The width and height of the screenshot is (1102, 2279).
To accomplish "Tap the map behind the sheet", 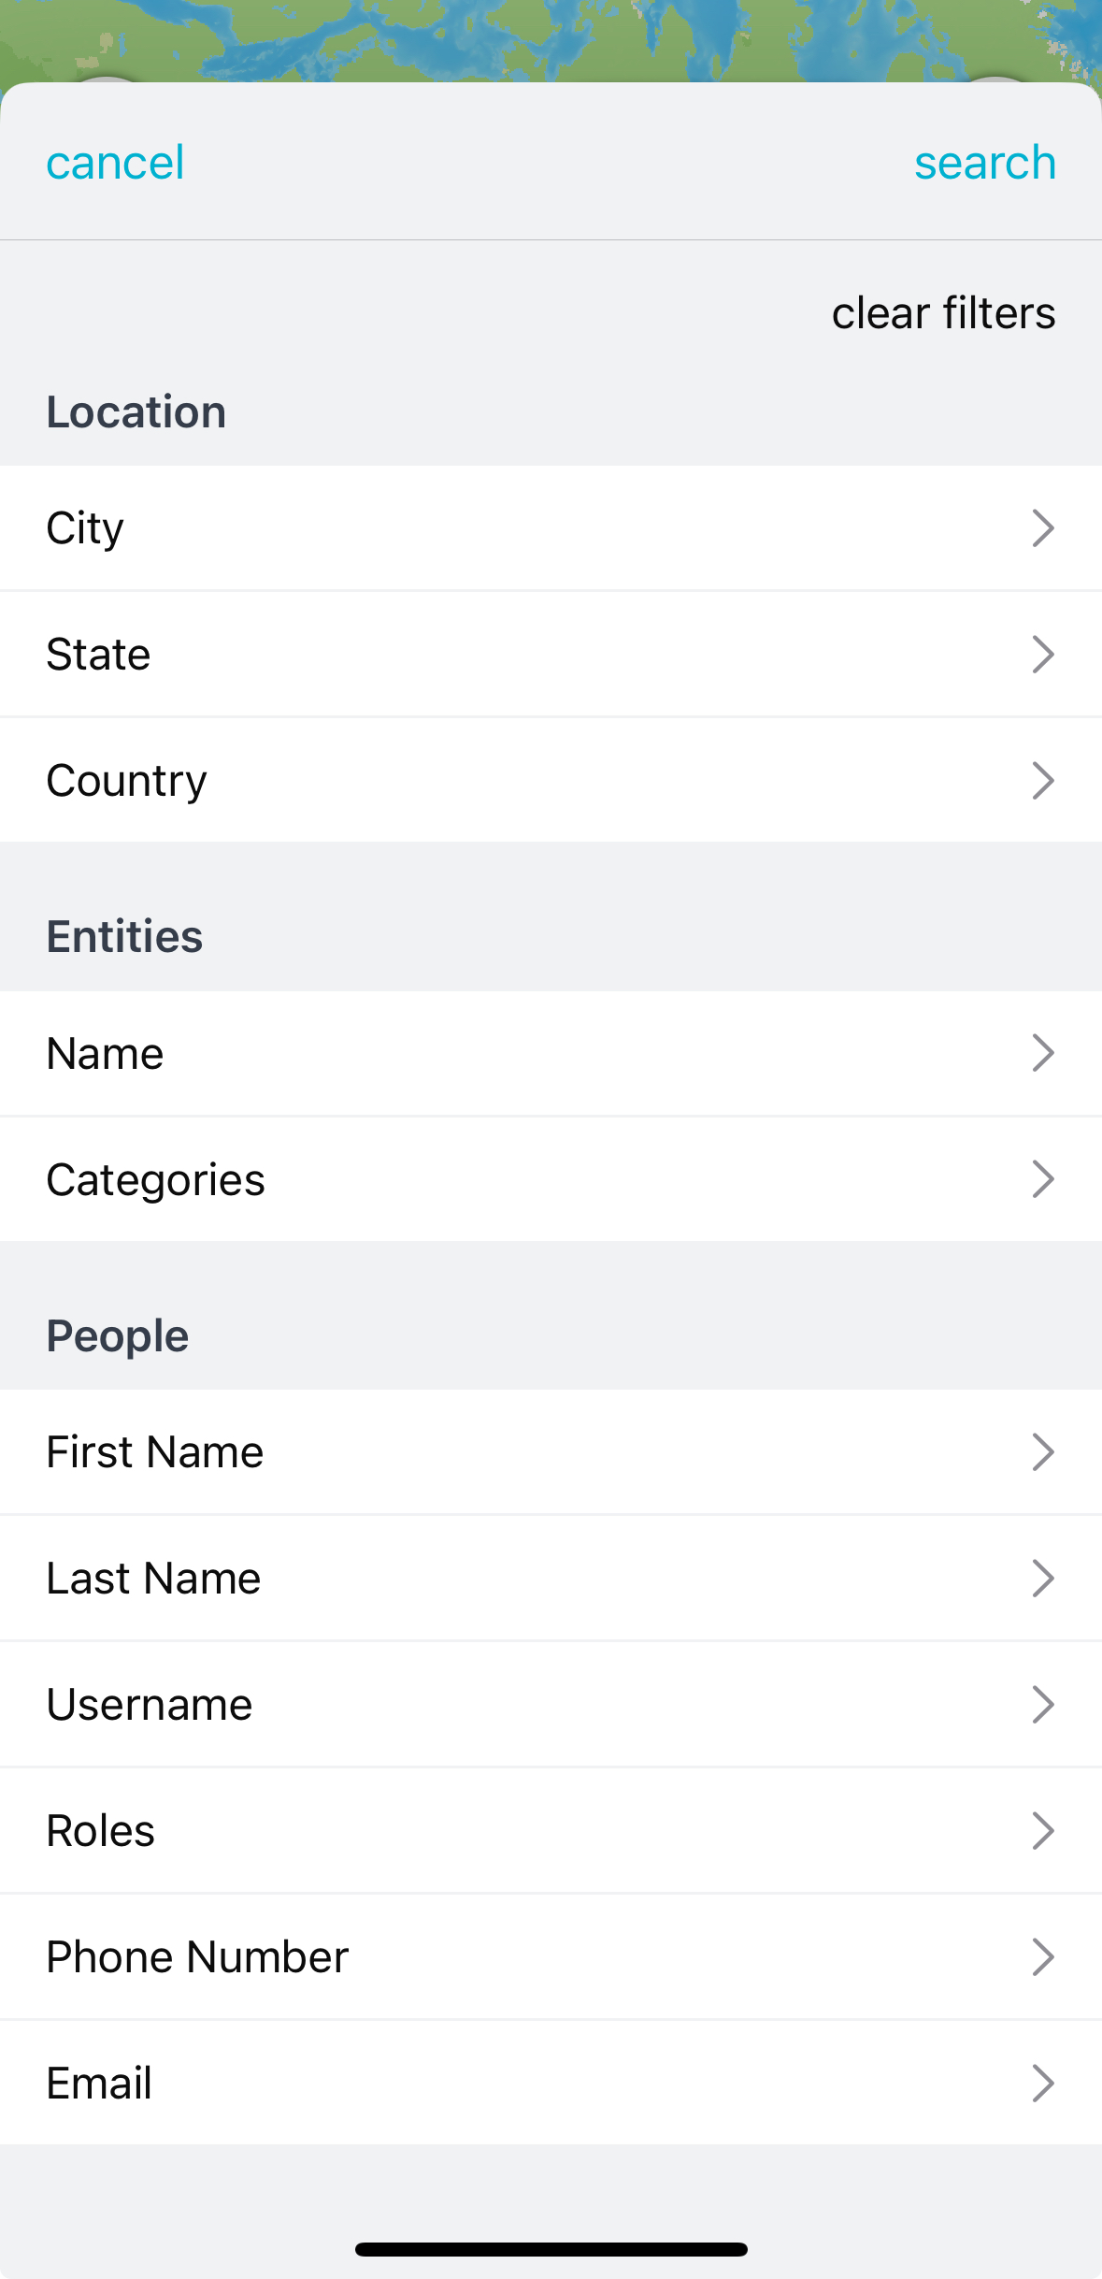I will pos(551,37).
